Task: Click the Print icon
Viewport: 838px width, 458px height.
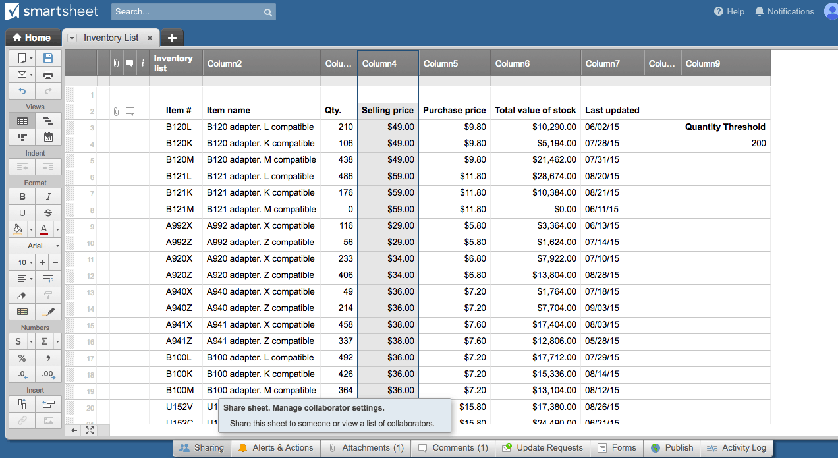Action: point(48,74)
